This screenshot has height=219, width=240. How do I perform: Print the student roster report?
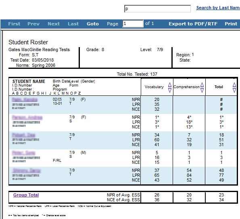pos(231,24)
